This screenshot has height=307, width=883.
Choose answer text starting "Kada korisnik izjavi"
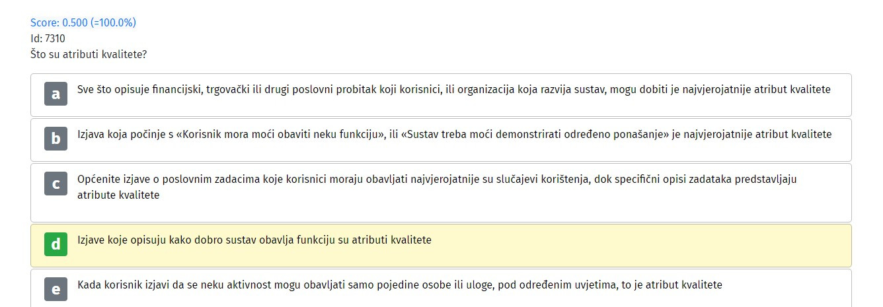coord(400,285)
